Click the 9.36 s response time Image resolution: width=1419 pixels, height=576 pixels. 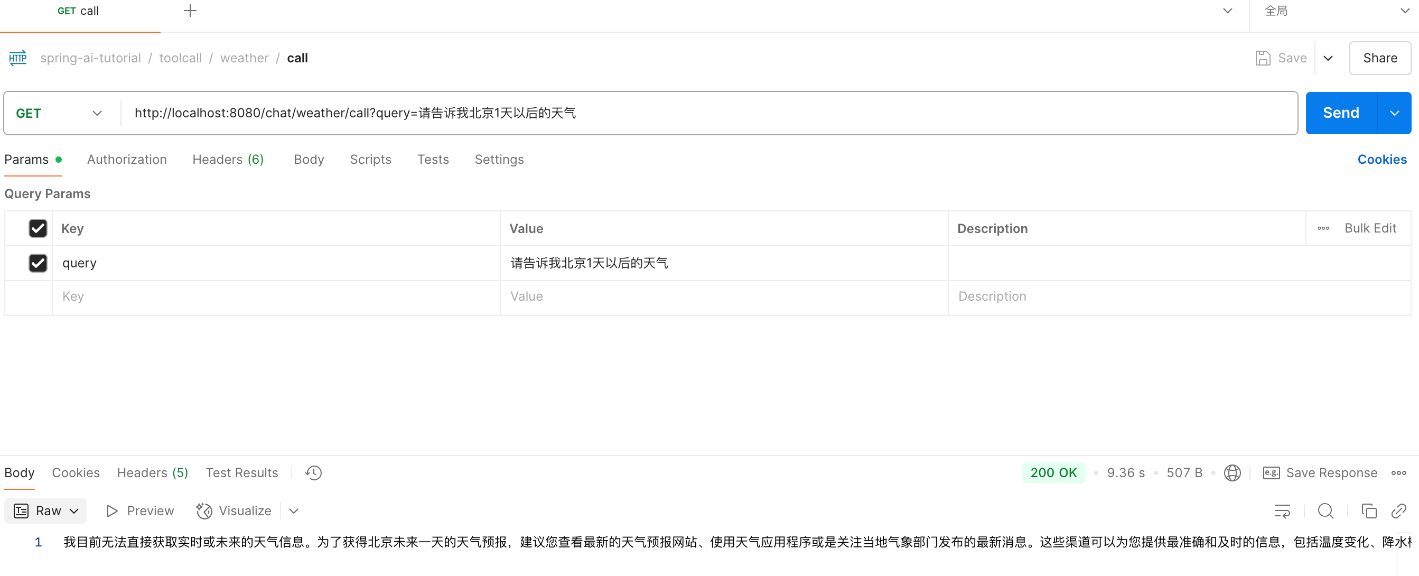click(x=1125, y=473)
